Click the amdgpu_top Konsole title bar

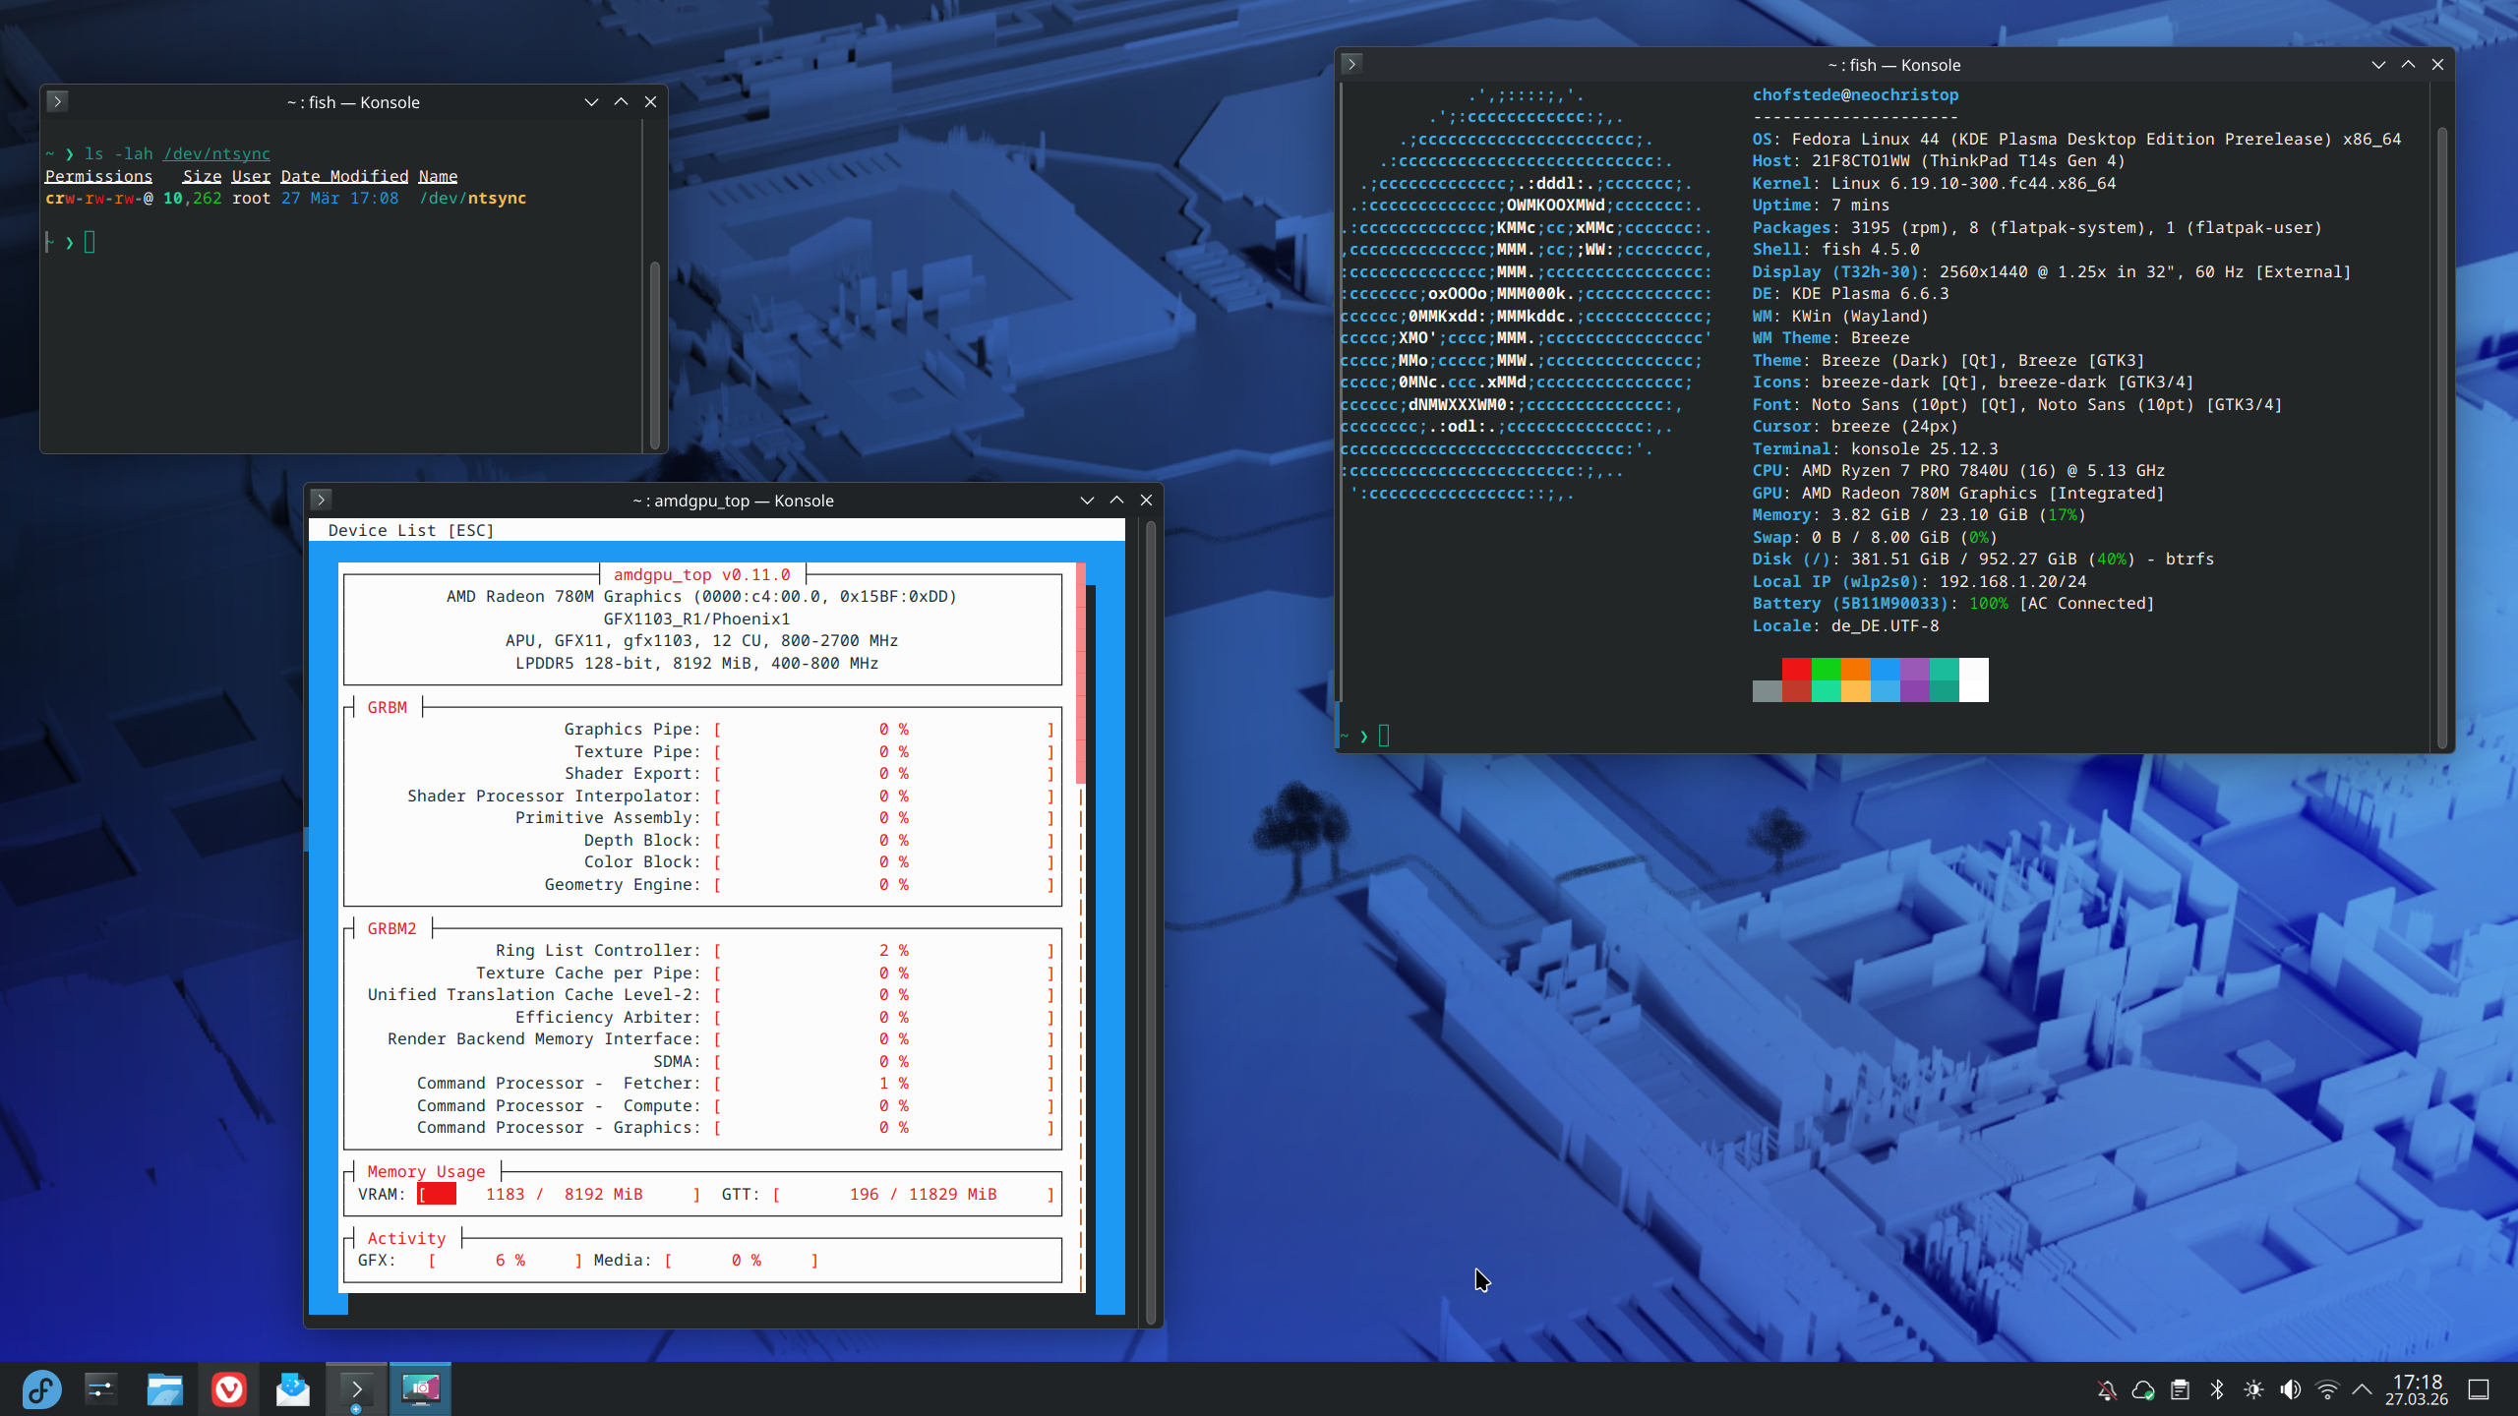pyautogui.click(x=733, y=501)
